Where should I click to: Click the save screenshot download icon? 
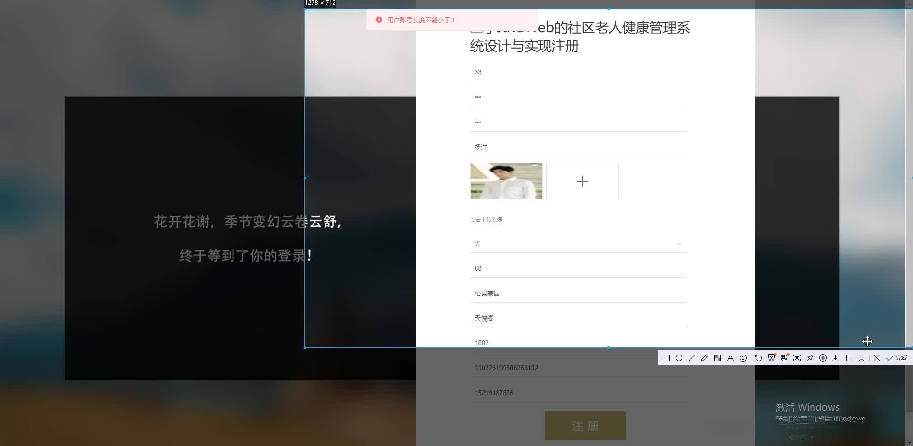tap(836, 357)
